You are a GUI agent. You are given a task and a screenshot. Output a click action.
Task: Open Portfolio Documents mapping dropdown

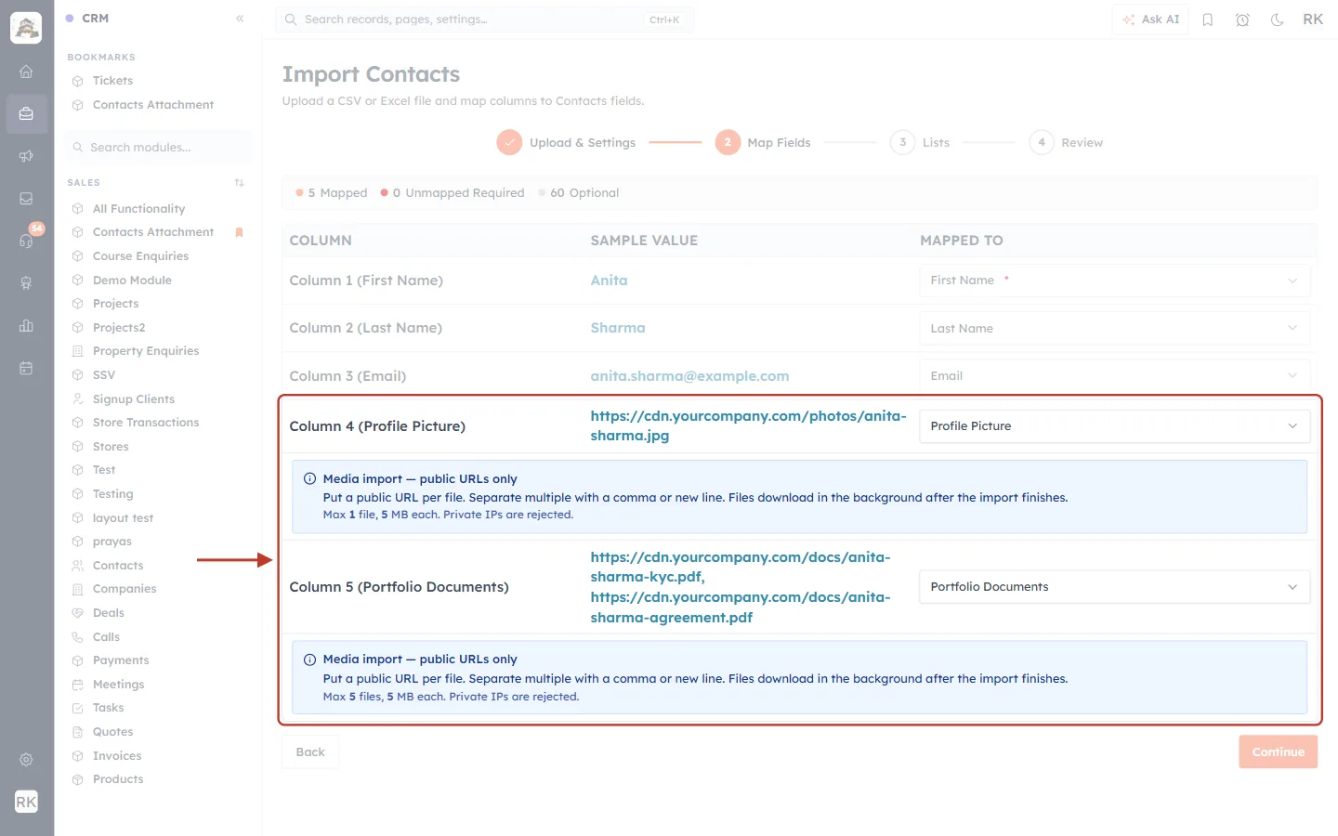tap(1114, 587)
